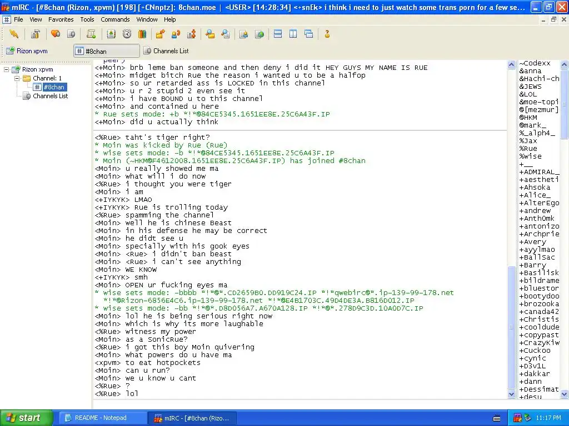569x426 pixels.
Task: Select +dakkar in the nicklist
Action: [534, 373]
